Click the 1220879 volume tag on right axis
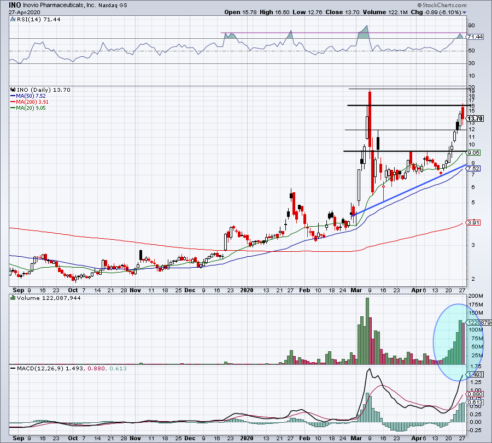The width and height of the screenshot is (492, 443). [x=479, y=323]
